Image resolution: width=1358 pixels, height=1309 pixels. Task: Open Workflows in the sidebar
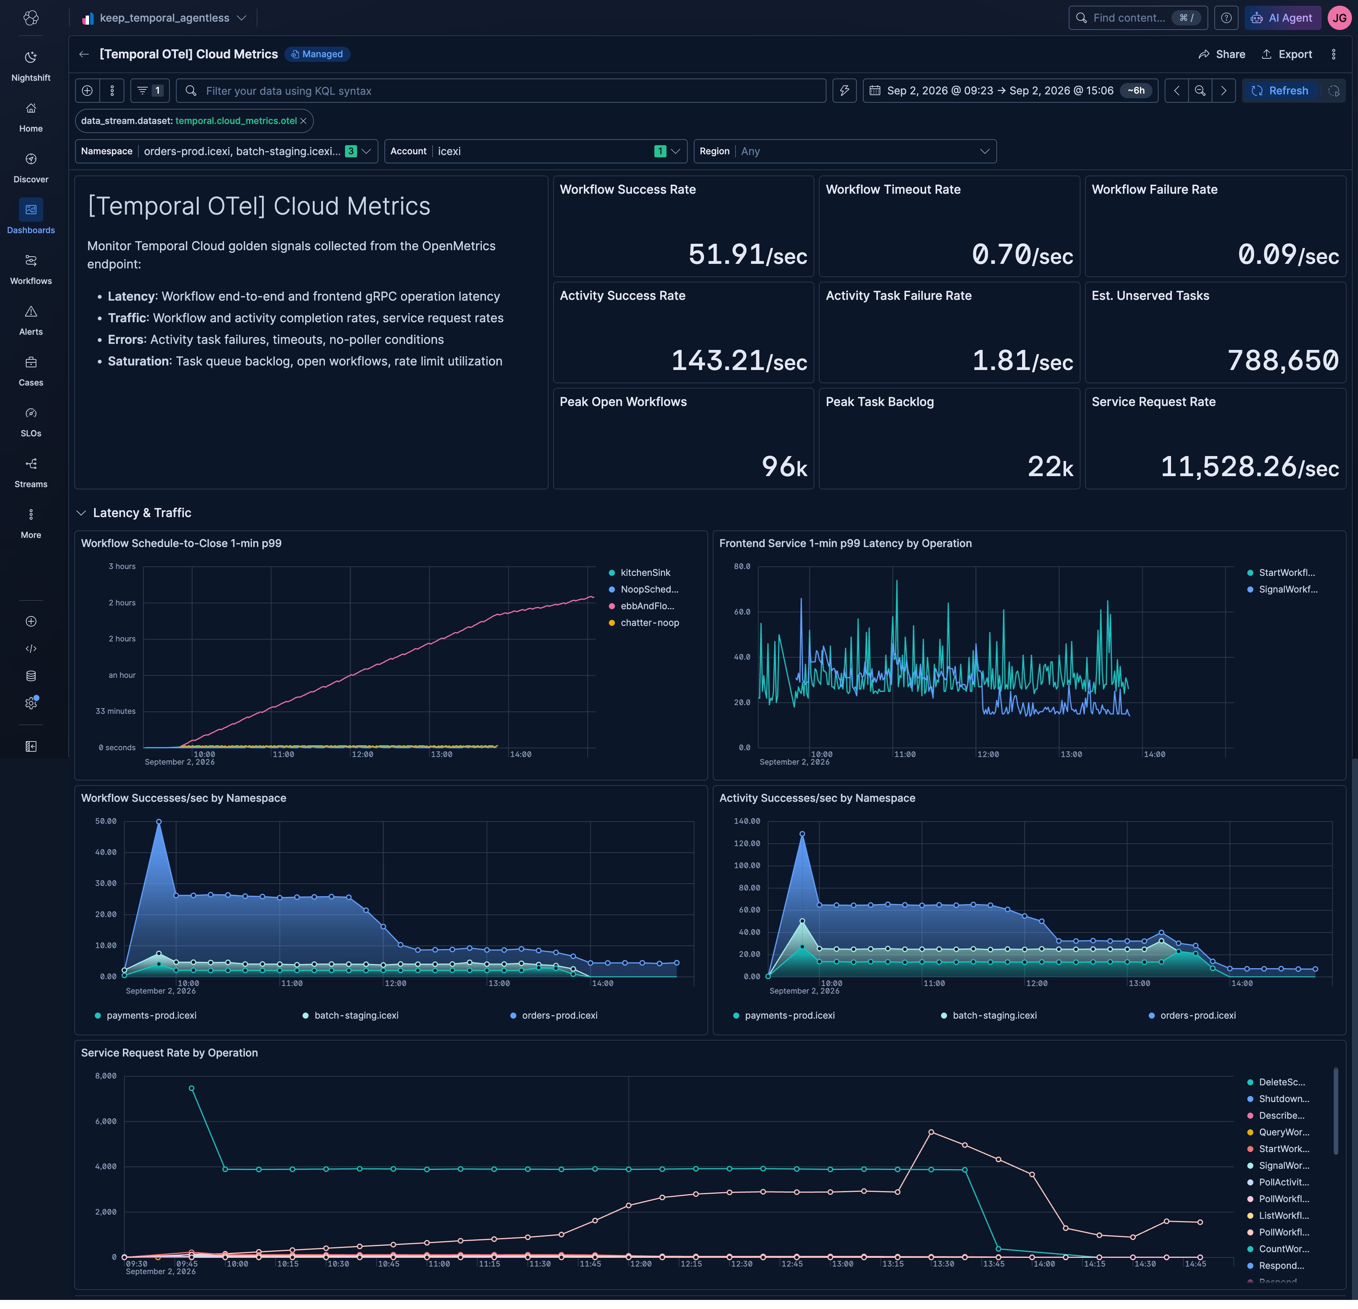point(30,270)
